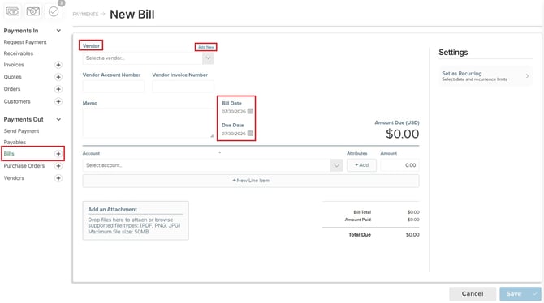
Task: Add new bill with plus icon
Action: (x=58, y=154)
